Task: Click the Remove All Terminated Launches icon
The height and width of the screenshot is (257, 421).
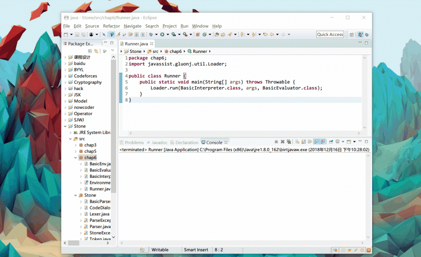Action: (x=289, y=142)
